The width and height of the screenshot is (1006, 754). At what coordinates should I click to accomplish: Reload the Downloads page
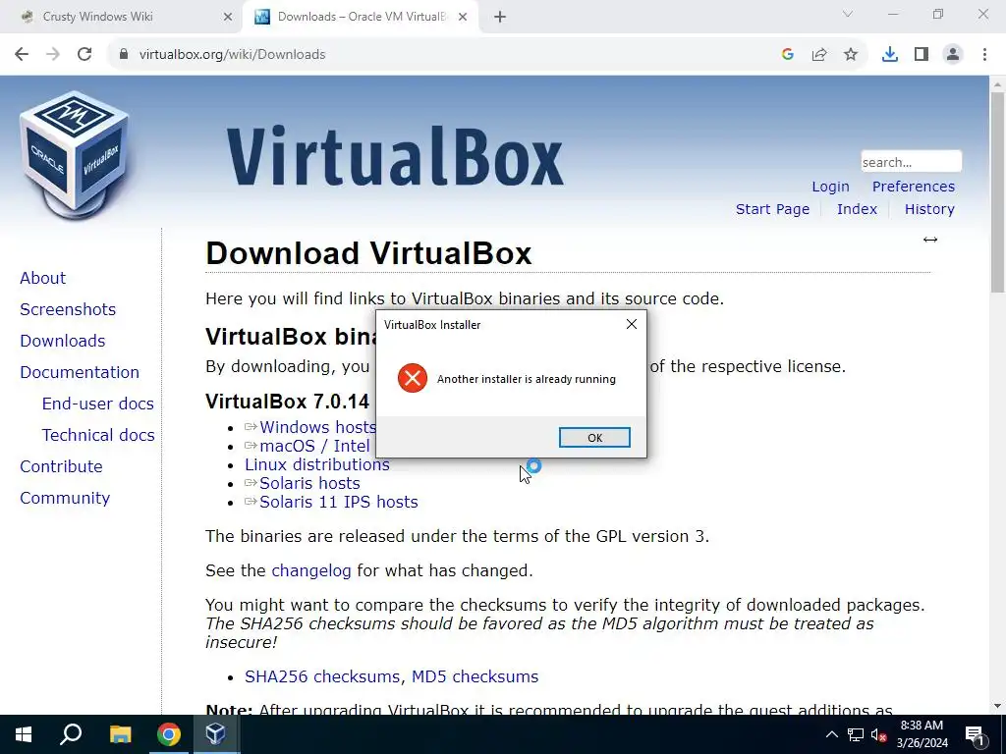click(84, 55)
